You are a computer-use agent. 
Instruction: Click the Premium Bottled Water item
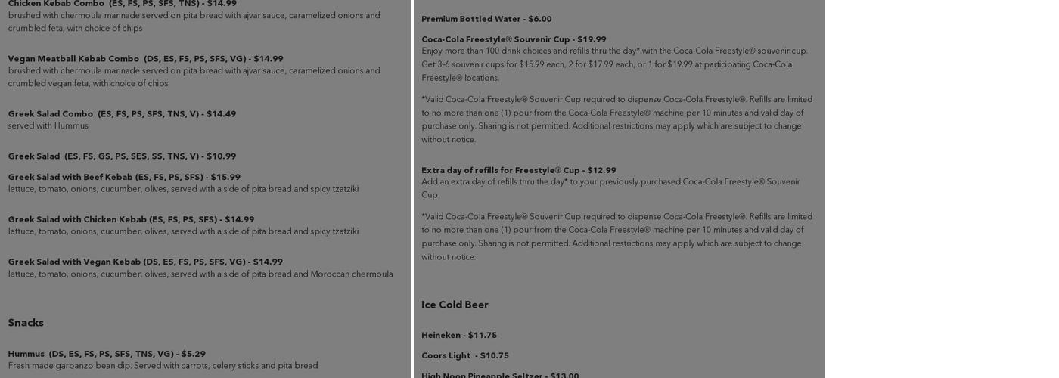tap(486, 19)
